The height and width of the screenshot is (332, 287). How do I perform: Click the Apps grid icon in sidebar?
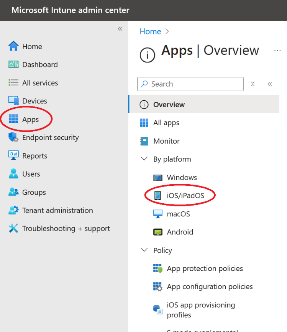13,119
